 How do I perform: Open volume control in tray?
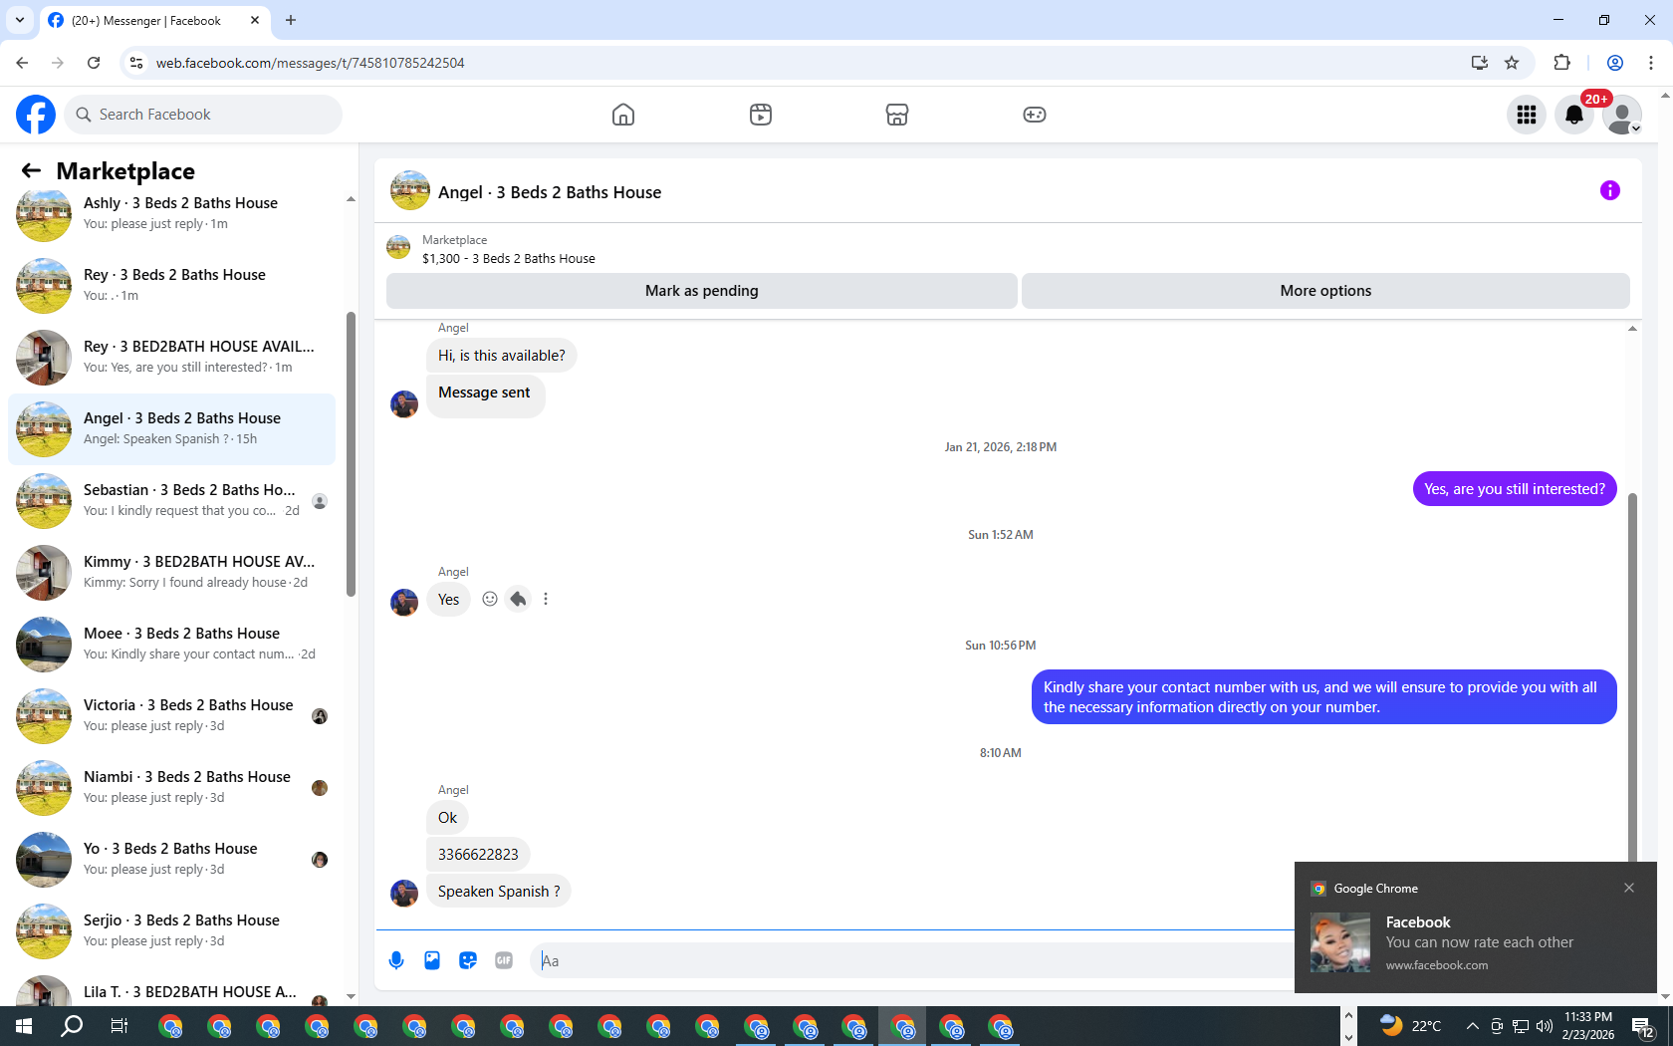pos(1545,1026)
